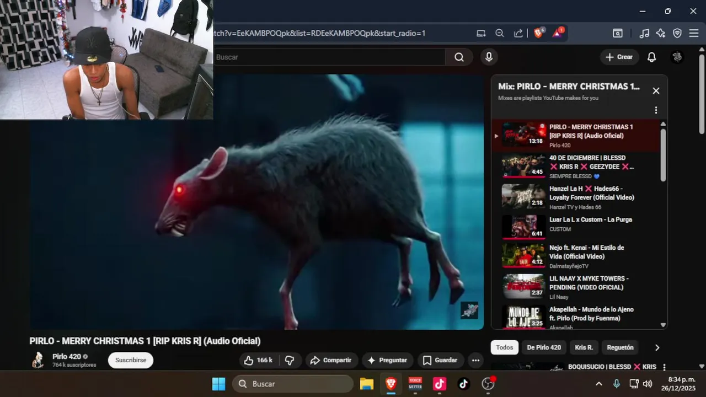Open the black TikTok taskbar icon
Screen dimensions: 706x397
463,384
